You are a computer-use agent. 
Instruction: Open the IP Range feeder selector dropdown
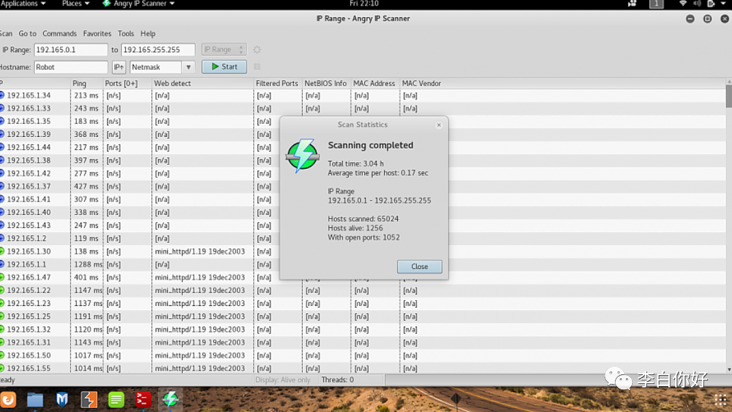224,49
